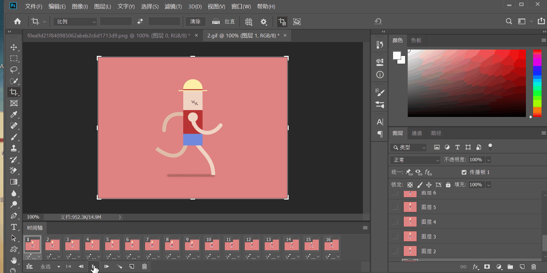Show layer 图层 5 visibility
Screen dimensions: 547x273
tap(395, 207)
